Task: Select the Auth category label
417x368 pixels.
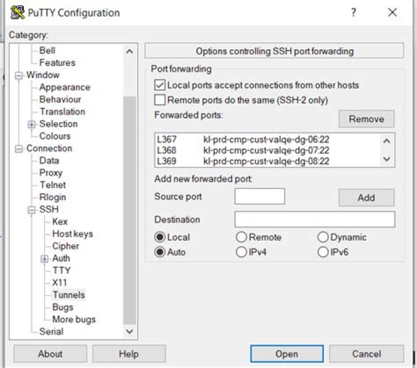Action: [61, 258]
